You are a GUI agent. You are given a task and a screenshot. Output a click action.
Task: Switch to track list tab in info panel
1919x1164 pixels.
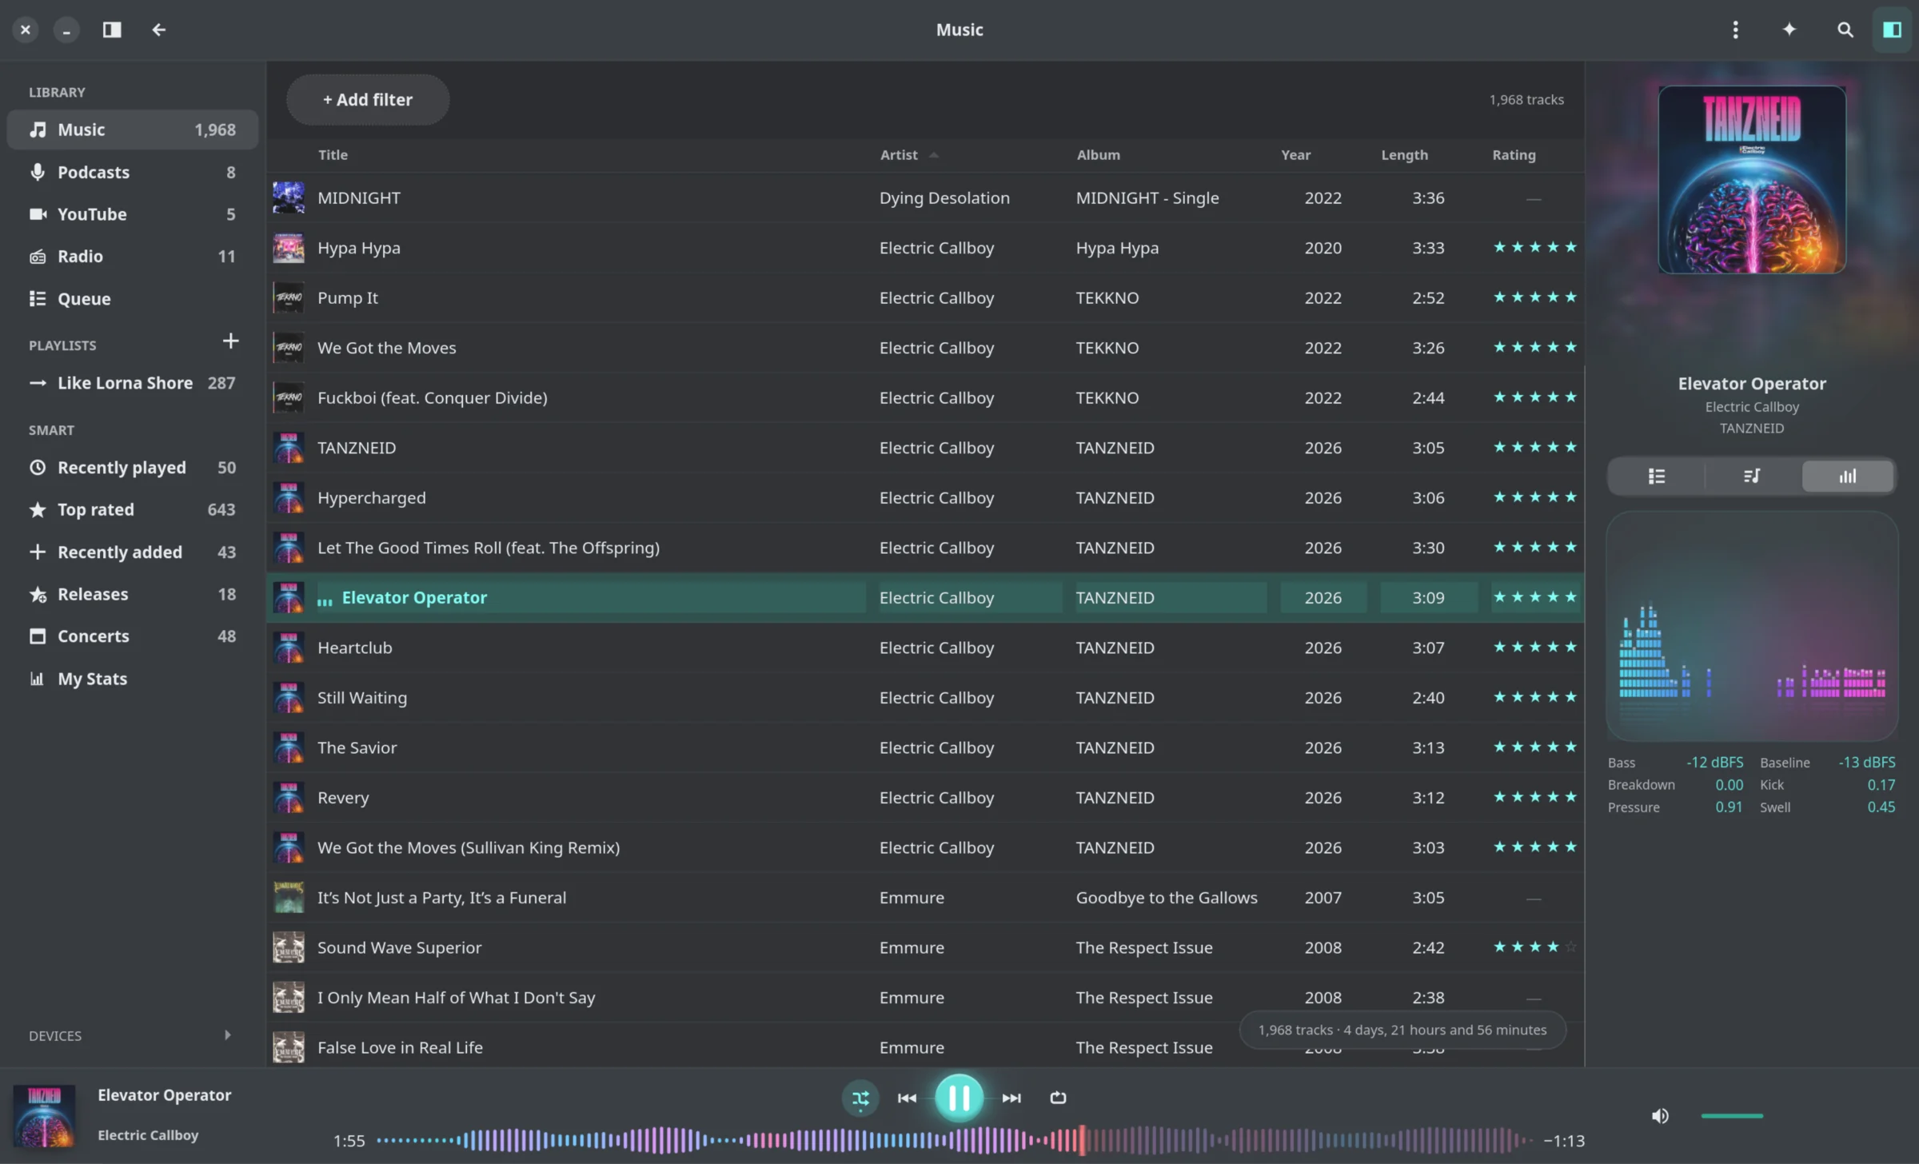(1656, 476)
